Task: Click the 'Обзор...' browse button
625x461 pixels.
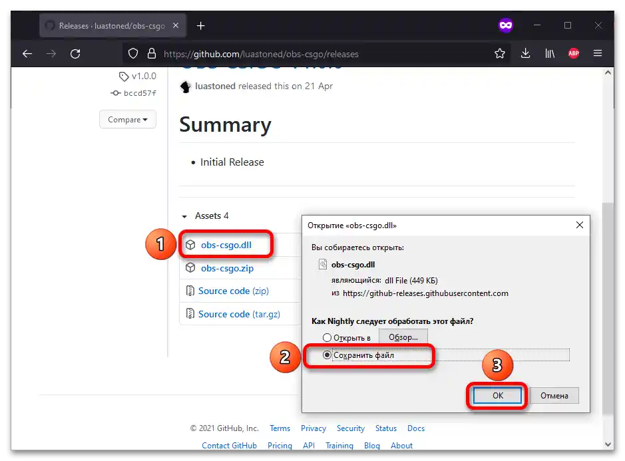Action: click(403, 337)
